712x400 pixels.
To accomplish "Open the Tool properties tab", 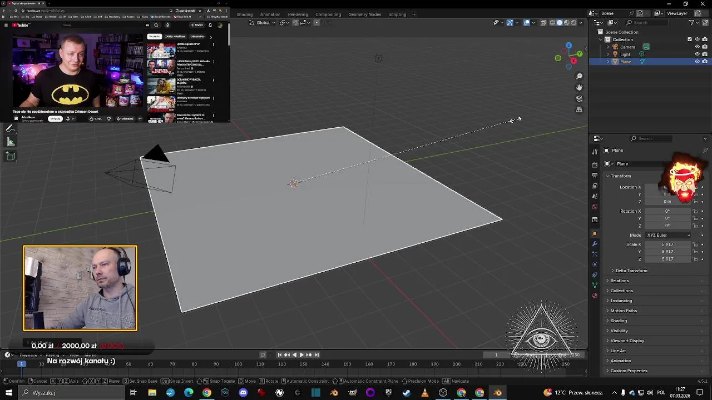I will point(595,151).
